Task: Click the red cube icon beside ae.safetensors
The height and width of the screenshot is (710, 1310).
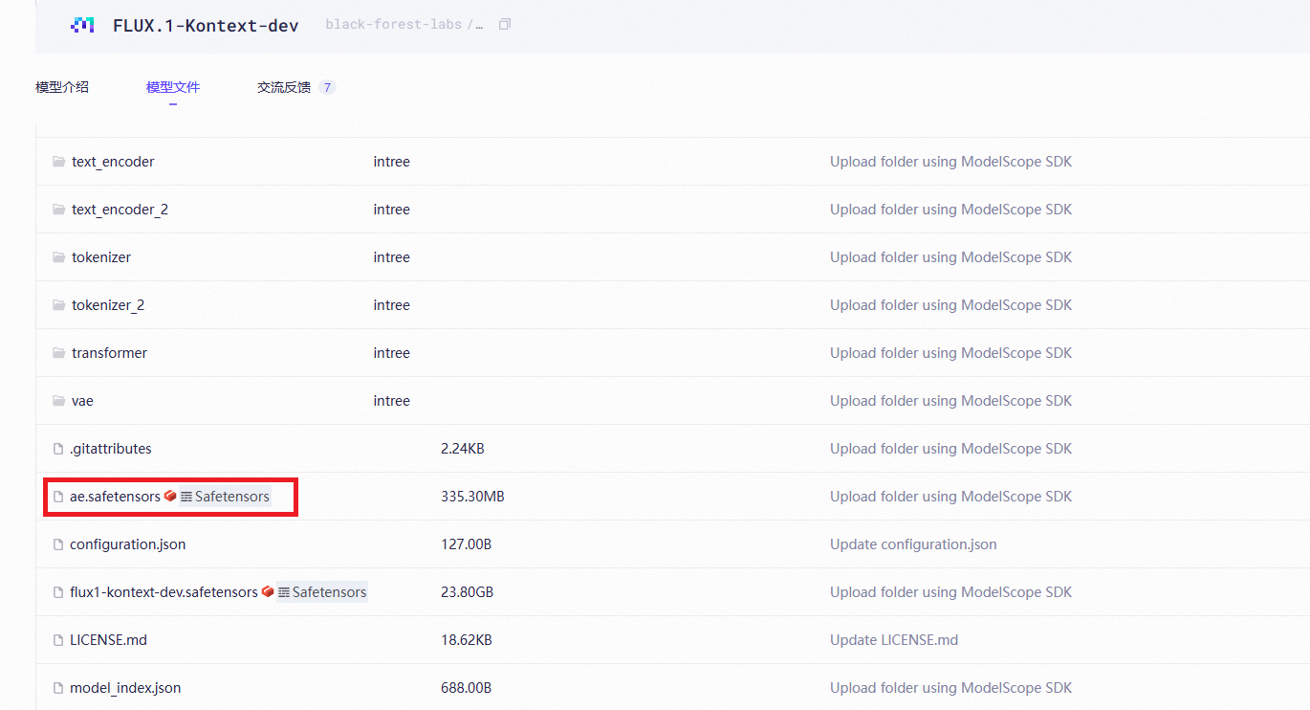Action: point(170,497)
